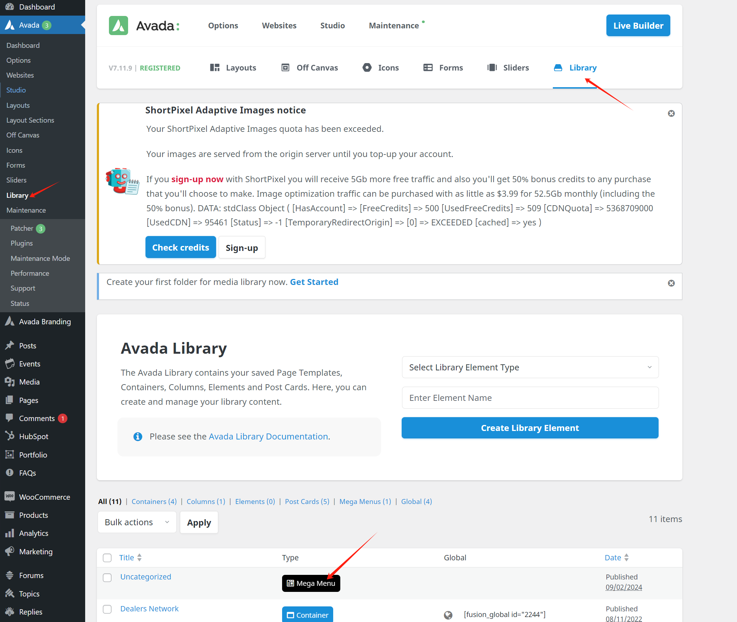Open the Maintenance top menu item
737x622 pixels.
(x=394, y=26)
